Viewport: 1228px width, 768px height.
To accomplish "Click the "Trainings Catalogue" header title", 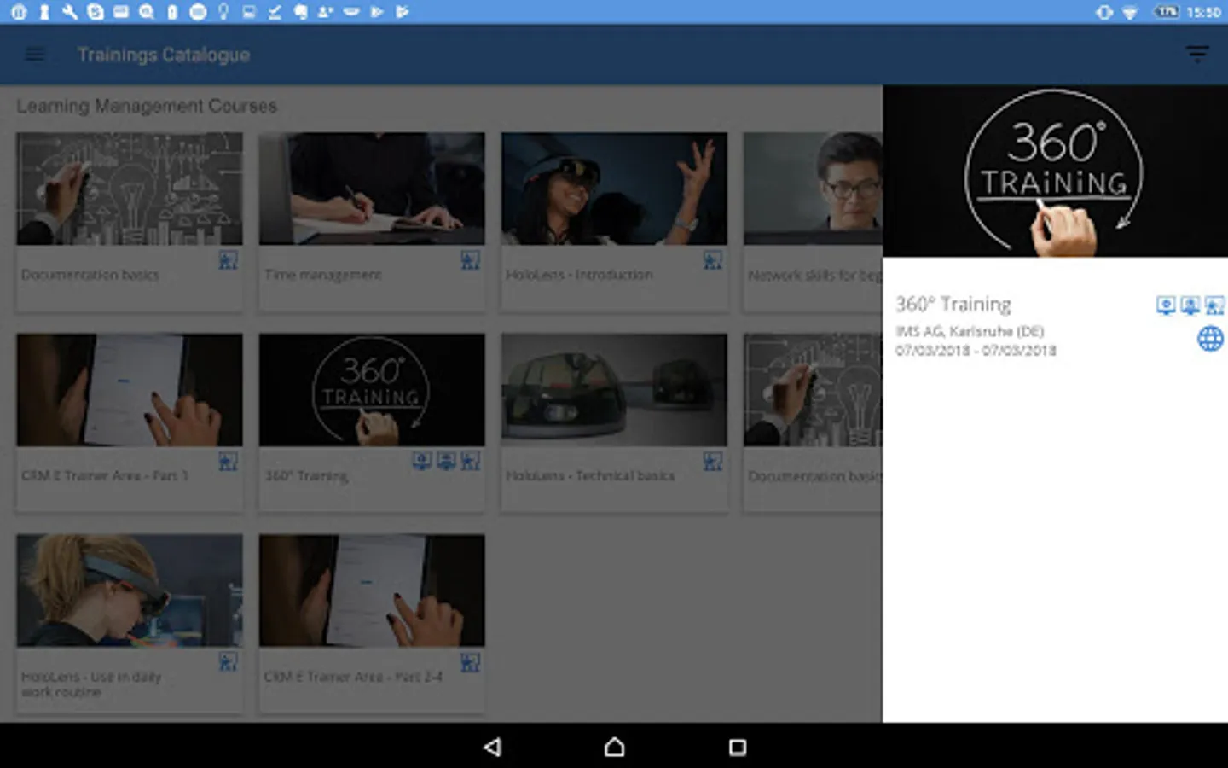I will [x=164, y=55].
